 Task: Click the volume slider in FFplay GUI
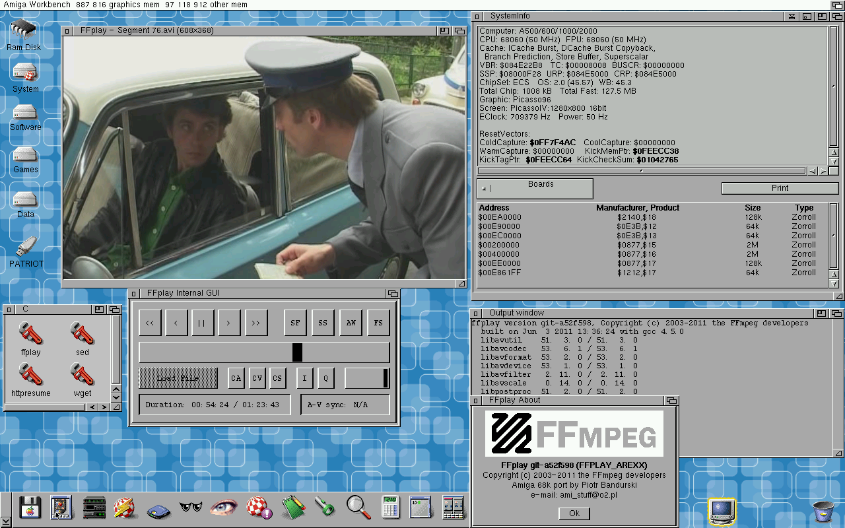pyautogui.click(x=367, y=378)
